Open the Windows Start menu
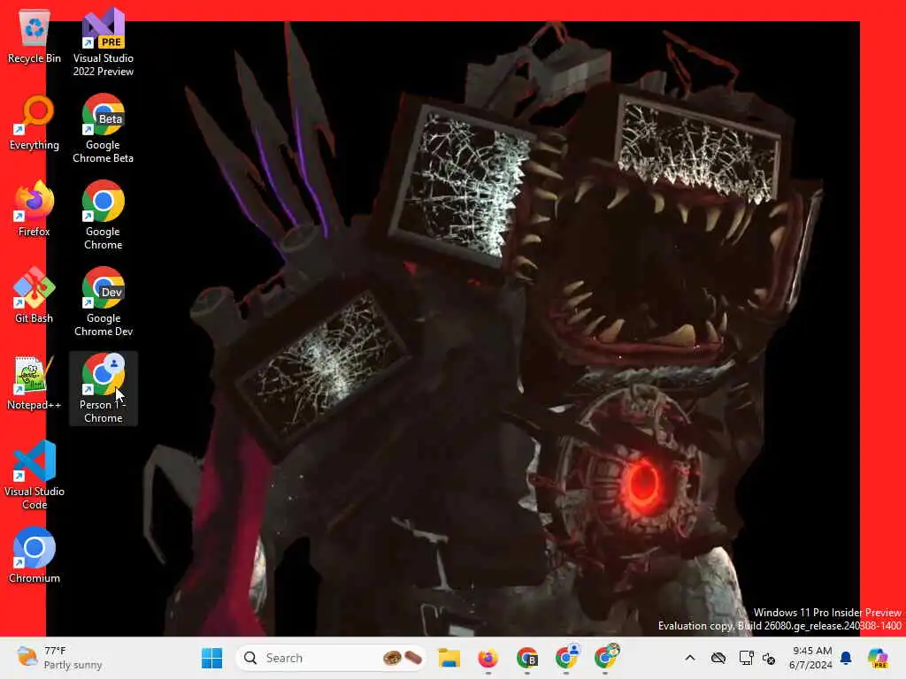Image resolution: width=906 pixels, height=679 pixels. coord(212,658)
